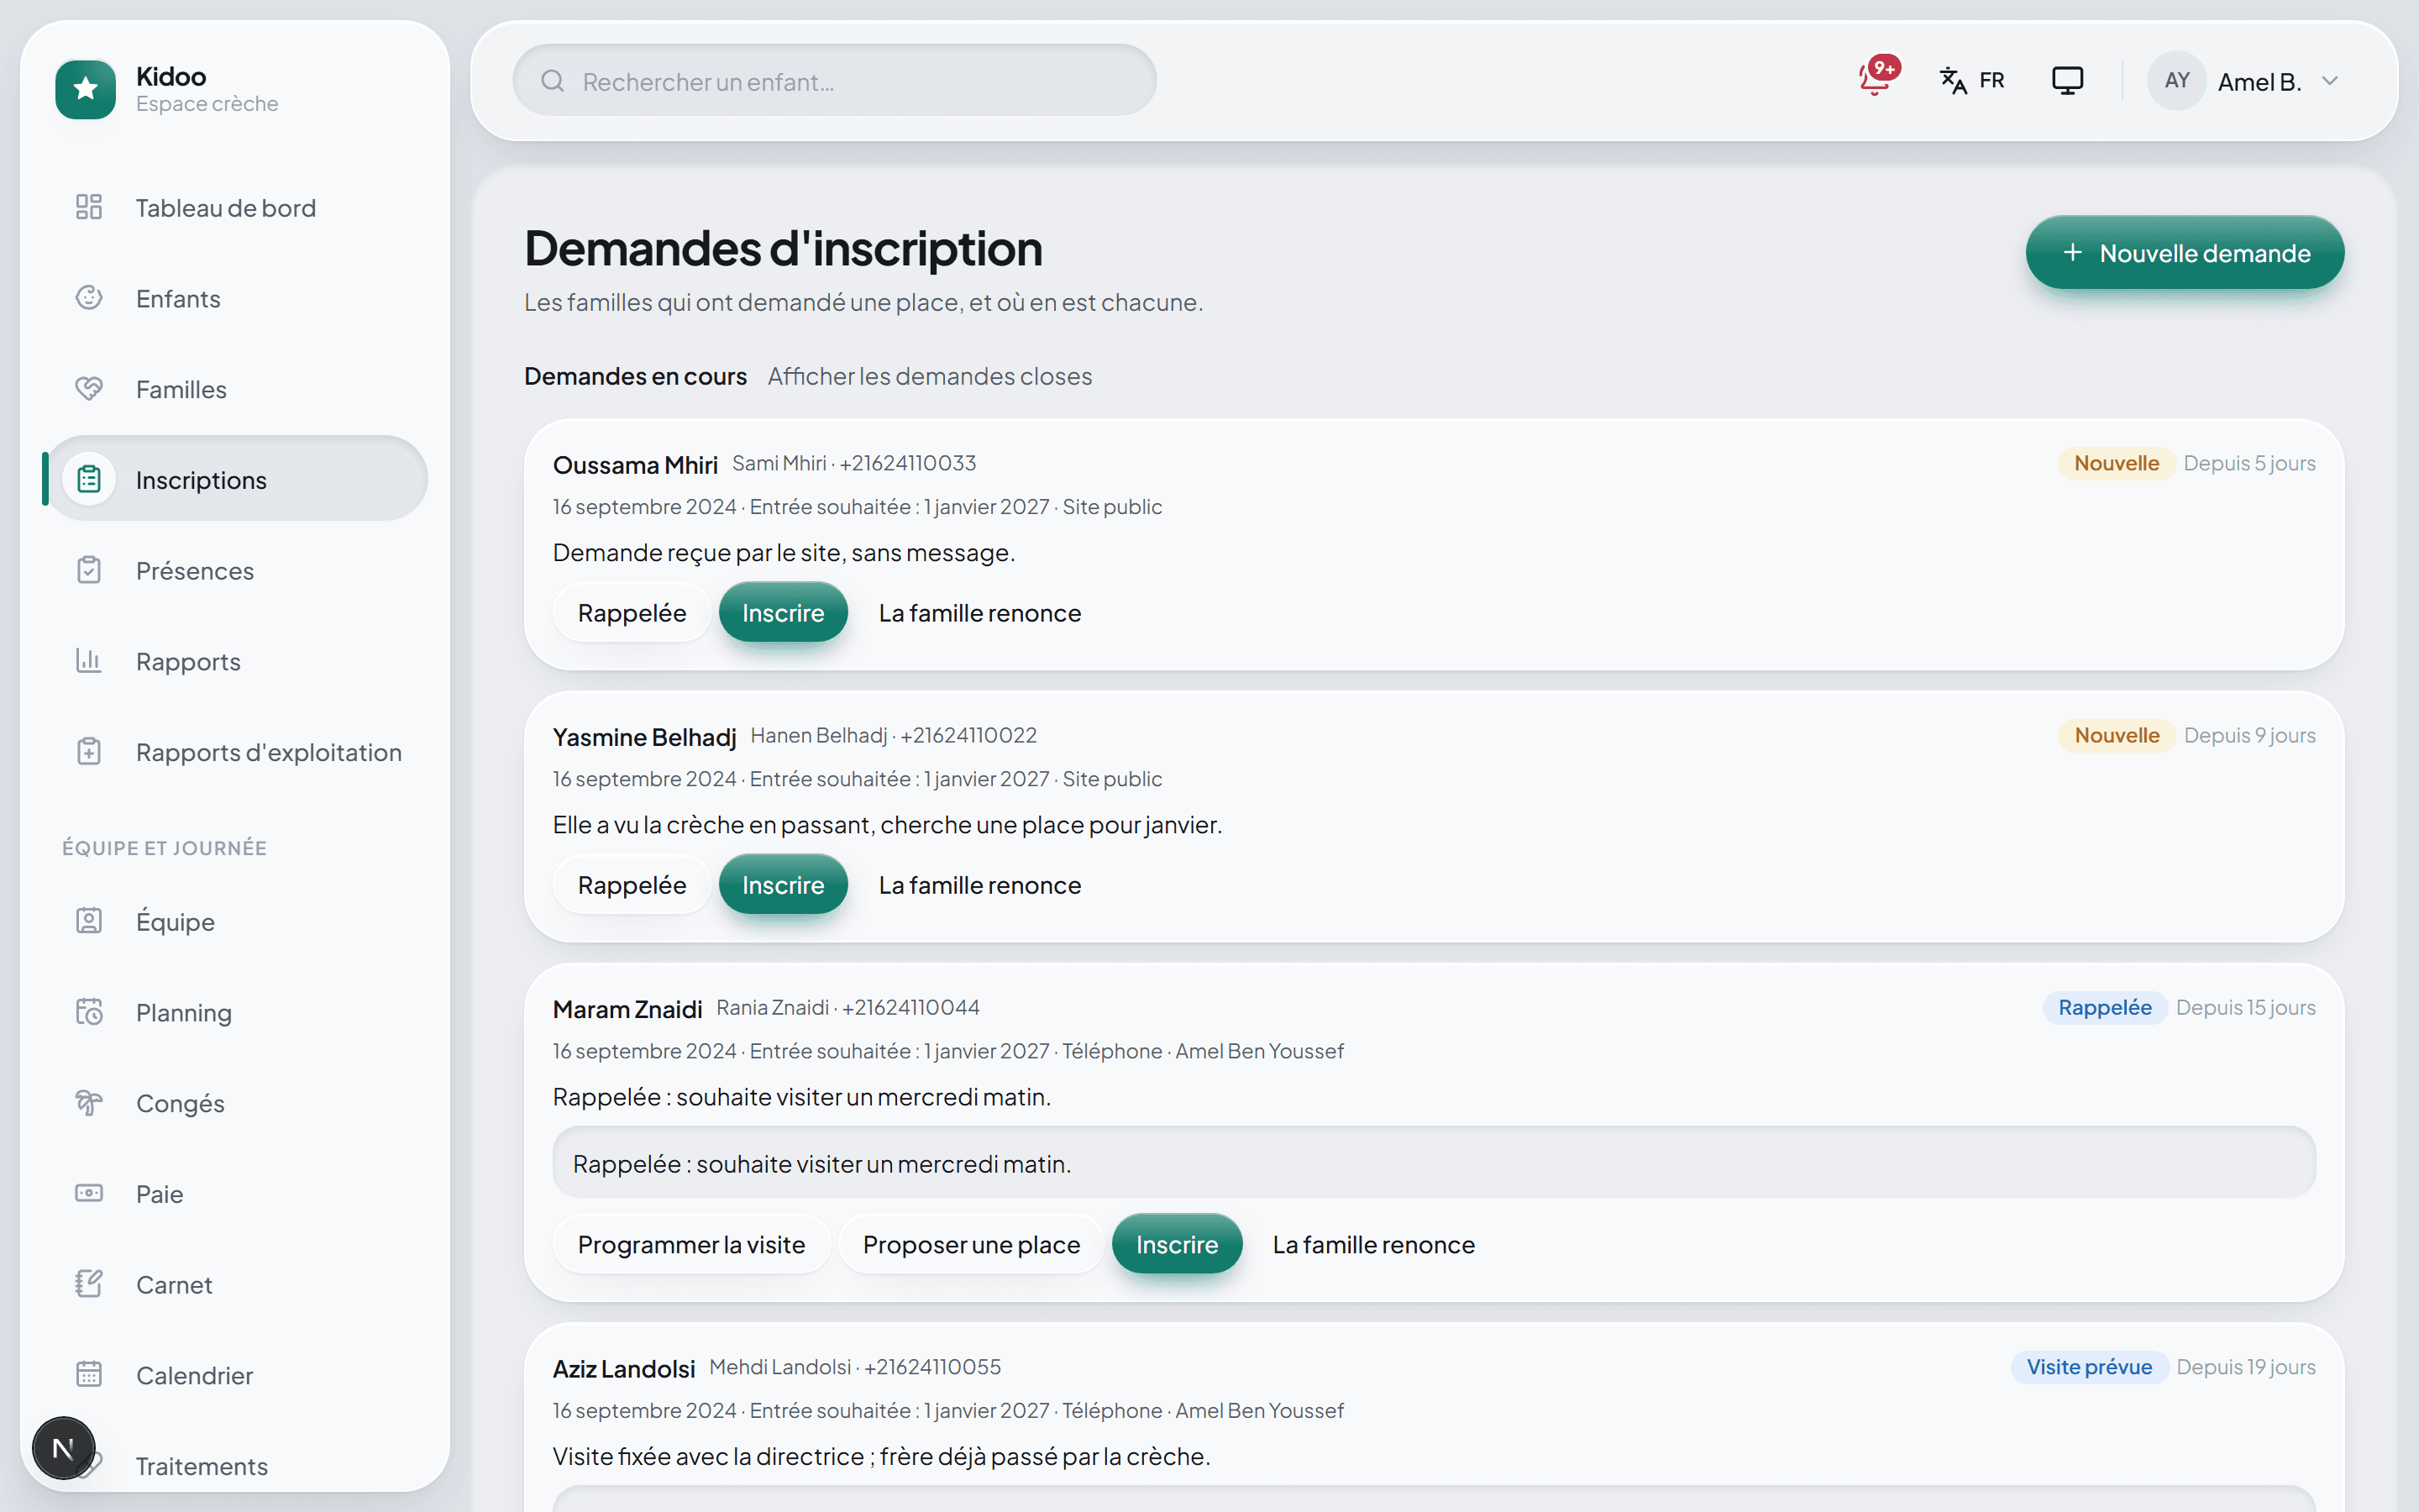Mark Yasmine Belhadj as Rappelée
The width and height of the screenshot is (2419, 1512).
632,884
